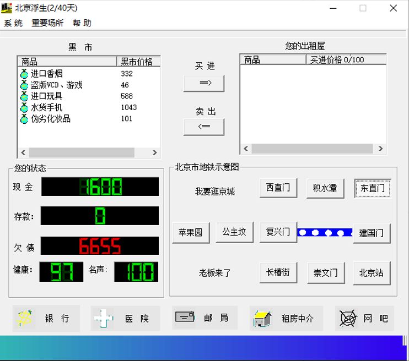Open the 邮局 post office envelope icon
Image resolution: width=409 pixels, height=361 pixels.
click(x=185, y=318)
